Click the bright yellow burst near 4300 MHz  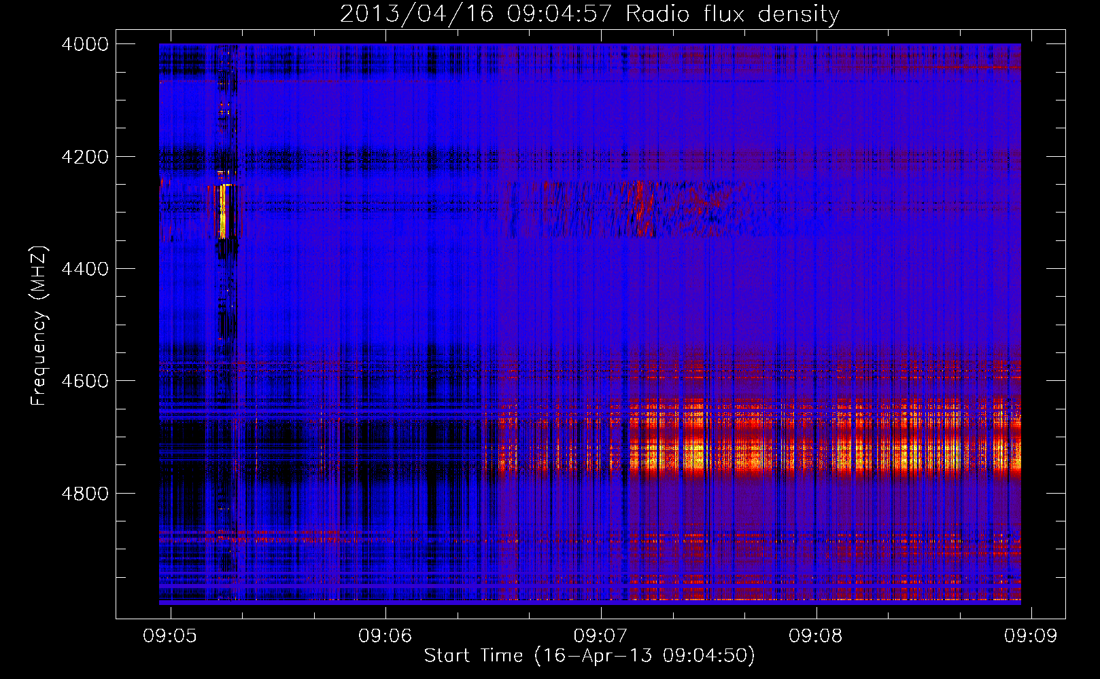pyautogui.click(x=222, y=211)
